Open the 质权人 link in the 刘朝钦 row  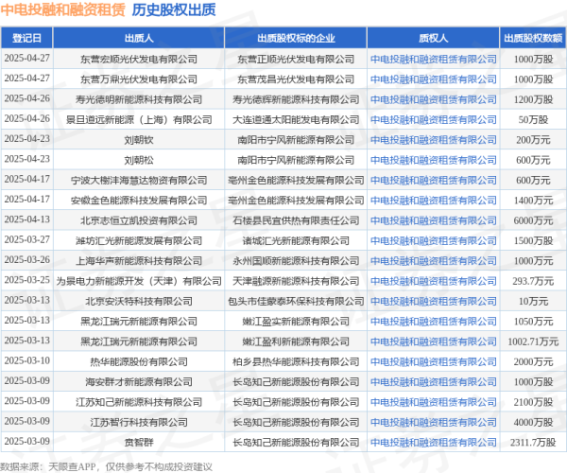(433, 139)
